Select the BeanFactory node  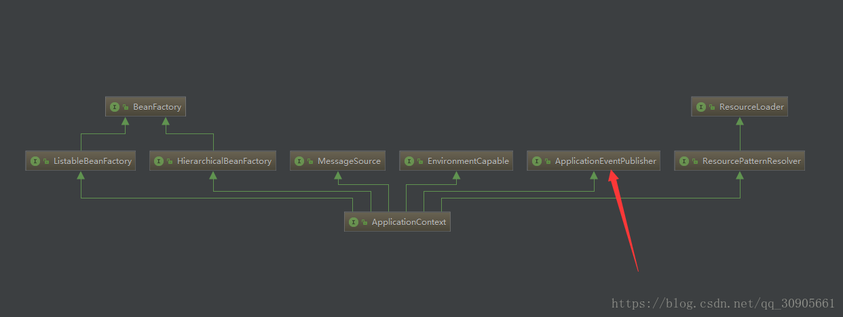tap(146, 106)
